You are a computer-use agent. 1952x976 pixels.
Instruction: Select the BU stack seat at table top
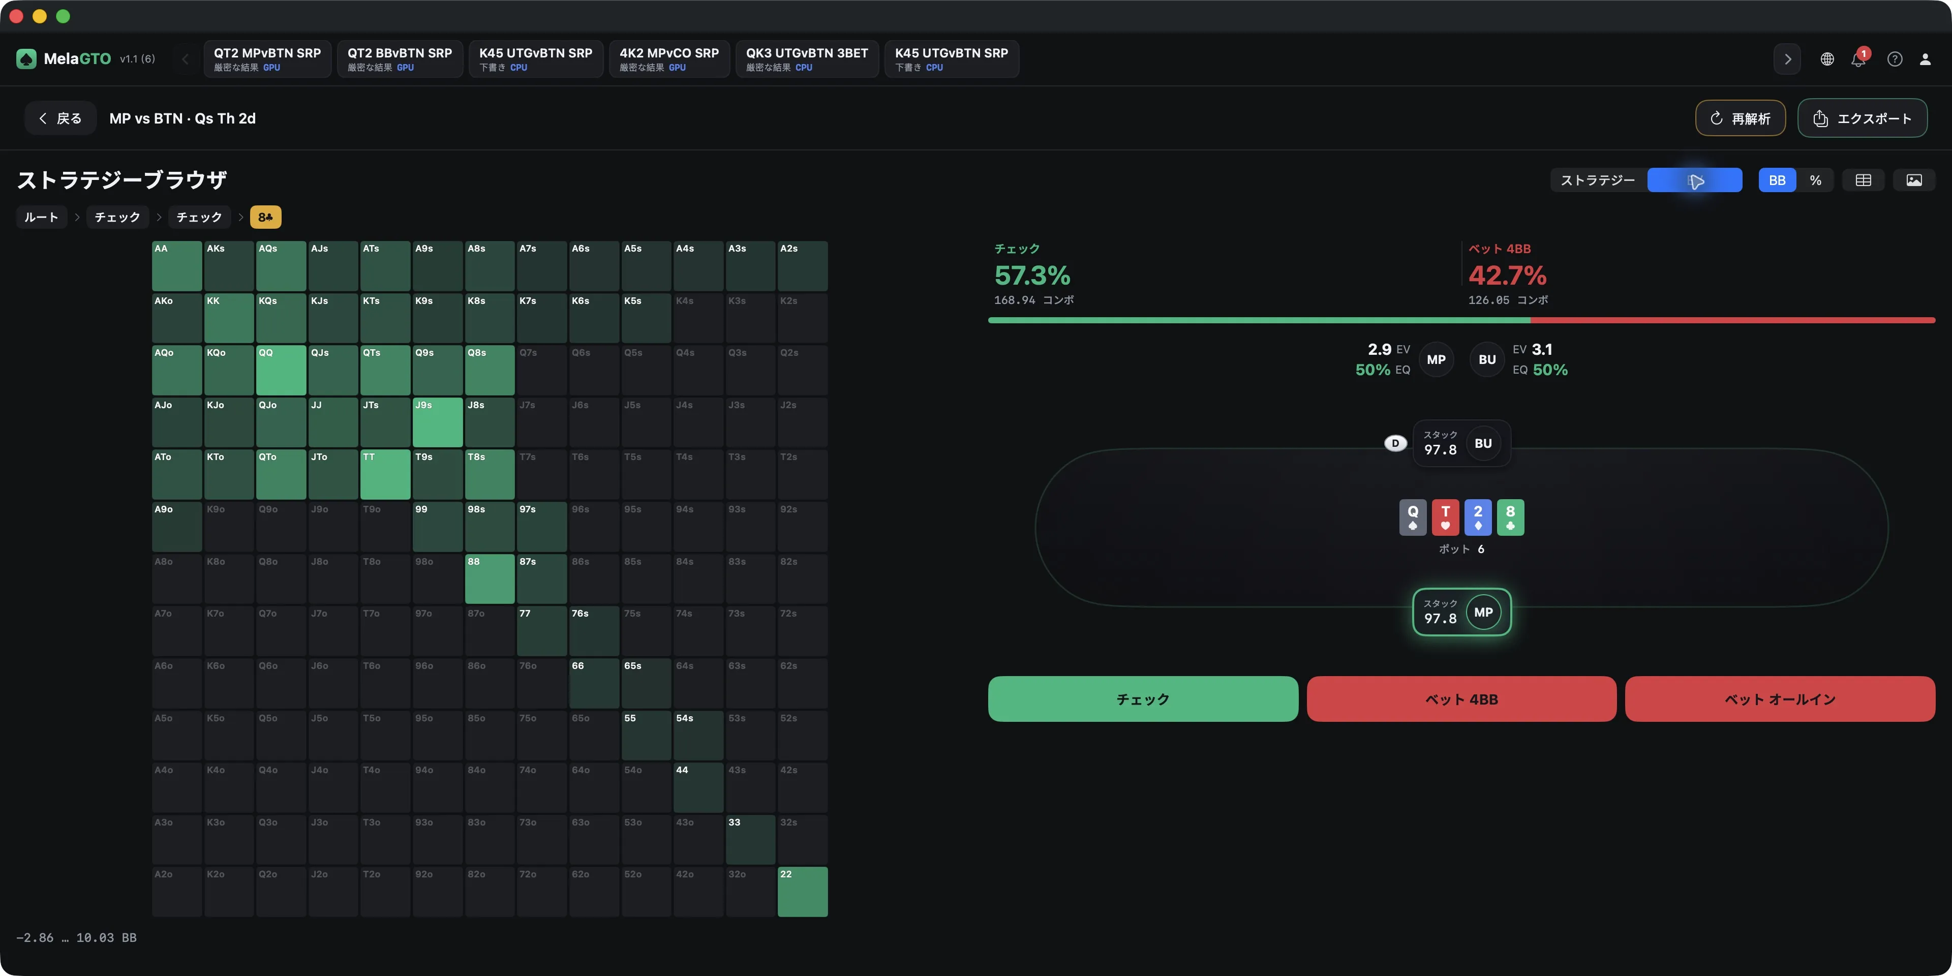(x=1462, y=443)
